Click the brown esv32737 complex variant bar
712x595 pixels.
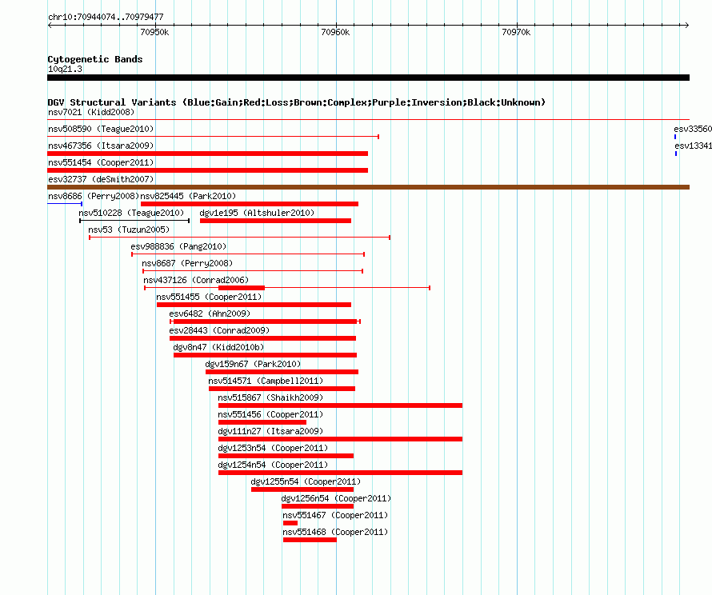pos(368,187)
